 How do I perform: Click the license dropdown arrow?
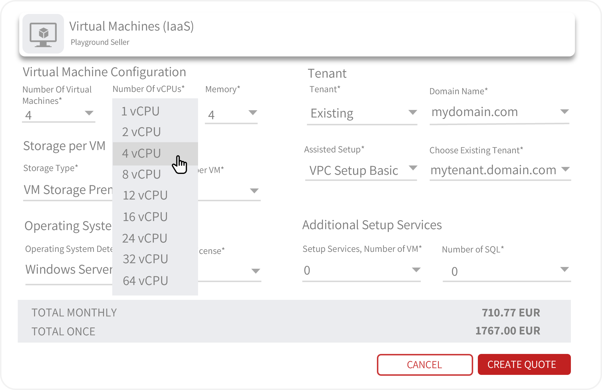pyautogui.click(x=255, y=271)
